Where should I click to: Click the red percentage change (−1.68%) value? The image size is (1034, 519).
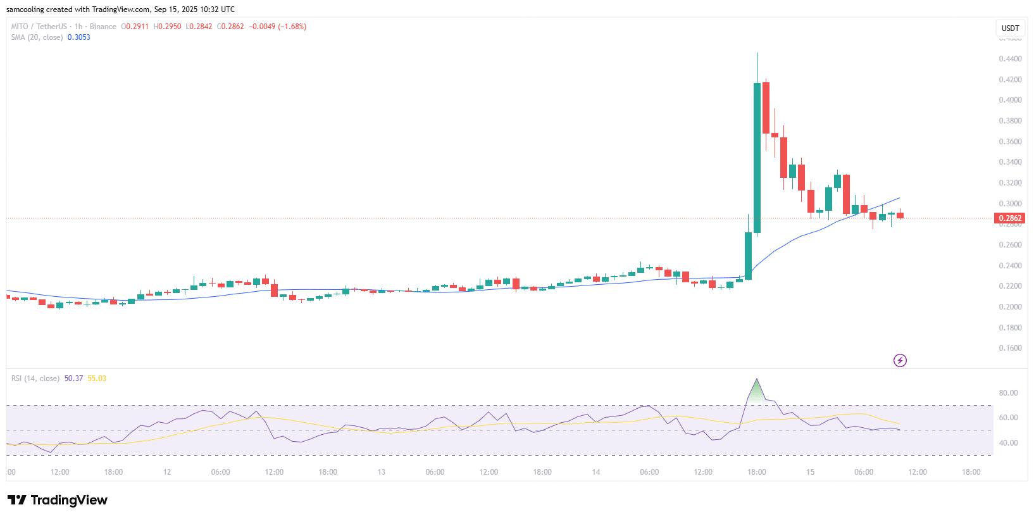coord(289,27)
